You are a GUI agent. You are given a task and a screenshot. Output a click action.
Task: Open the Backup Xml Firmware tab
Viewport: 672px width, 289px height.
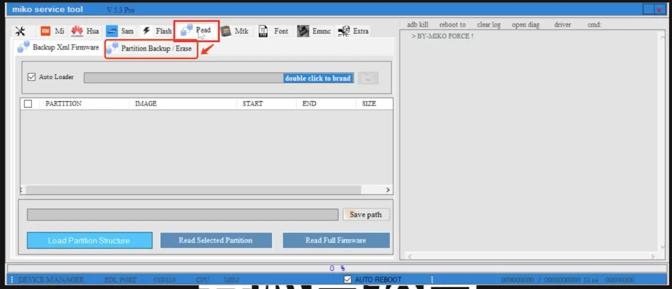59,48
